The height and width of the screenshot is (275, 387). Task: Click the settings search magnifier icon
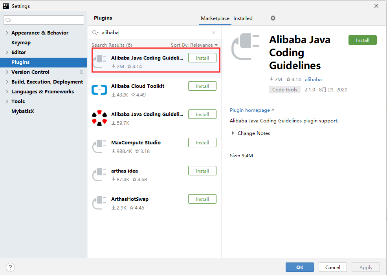tap(8, 20)
